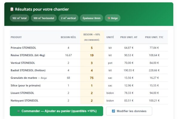Click the 90,53 € HT price for Résine
The image size is (179, 119).
[129, 55]
